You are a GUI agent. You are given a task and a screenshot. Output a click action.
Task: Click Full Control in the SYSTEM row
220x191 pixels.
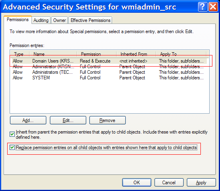coord(90,78)
